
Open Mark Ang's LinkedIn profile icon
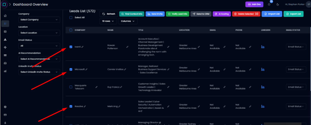pyautogui.click(x=263, y=106)
